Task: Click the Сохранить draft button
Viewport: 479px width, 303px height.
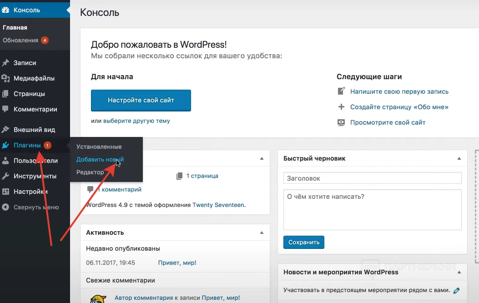Action: pos(304,242)
